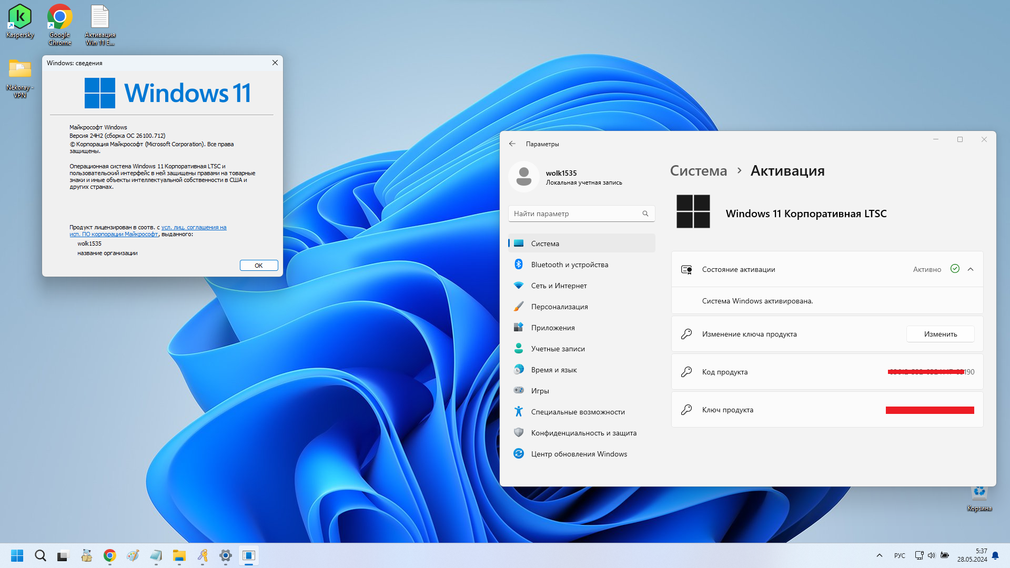1010x568 pixels.
Task: Click the Система breadcrumb heading
Action: click(x=698, y=171)
